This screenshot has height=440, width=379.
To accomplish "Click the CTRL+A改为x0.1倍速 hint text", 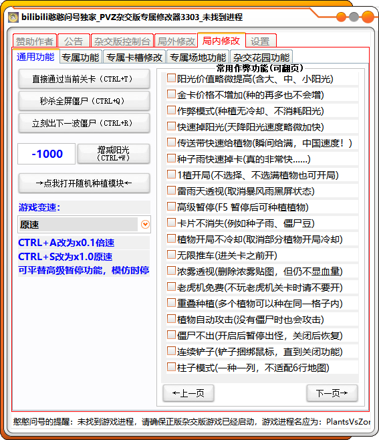I will [66, 243].
